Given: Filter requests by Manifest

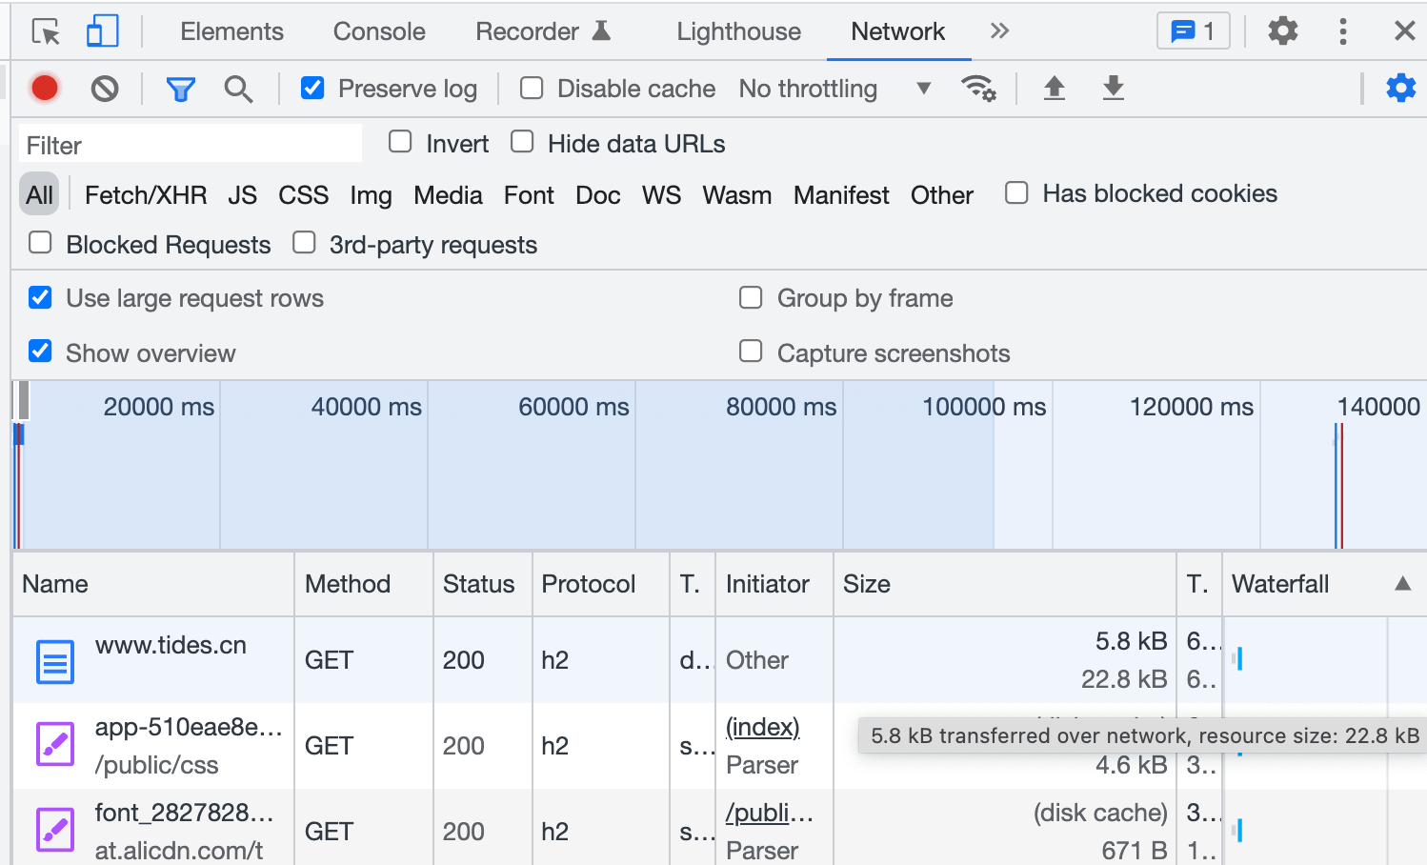Looking at the screenshot, I should 841,195.
